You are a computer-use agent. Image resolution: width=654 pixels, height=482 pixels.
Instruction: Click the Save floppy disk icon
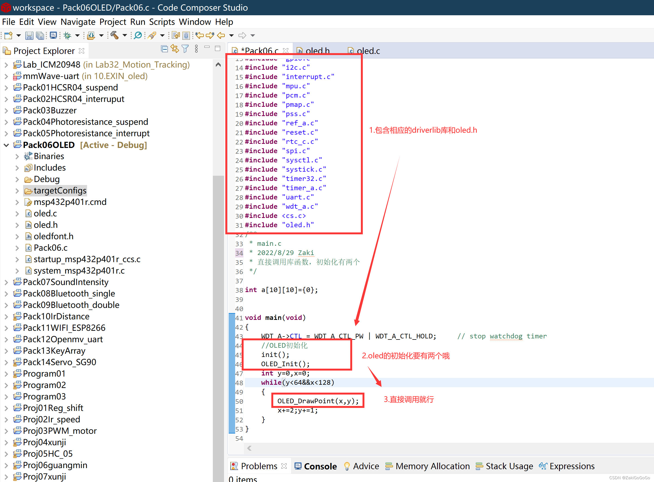tap(29, 36)
